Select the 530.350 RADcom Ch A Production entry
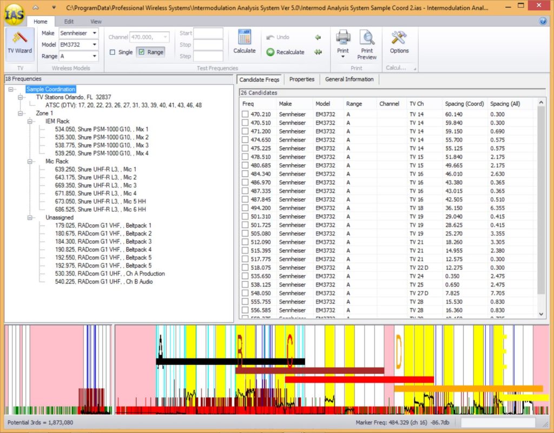The height and width of the screenshot is (433, 554). [110, 274]
